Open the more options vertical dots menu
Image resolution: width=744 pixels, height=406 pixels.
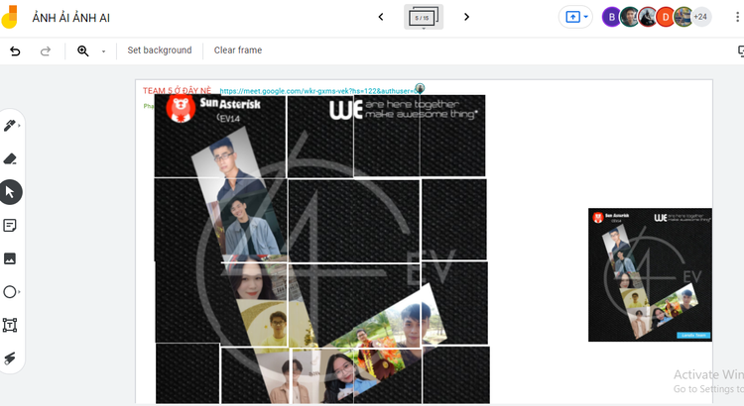point(737,17)
